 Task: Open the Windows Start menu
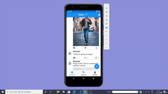pyautogui.click(x=3, y=92)
